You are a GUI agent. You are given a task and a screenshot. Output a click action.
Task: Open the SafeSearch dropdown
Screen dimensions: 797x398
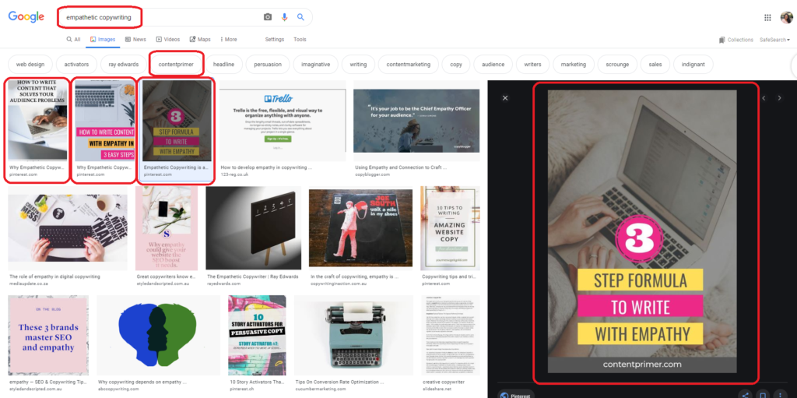coord(774,40)
